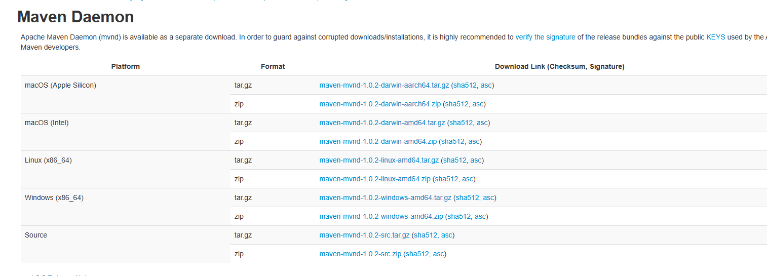Download maven-mvnd-1.0.2-darwin-amd64.tar.gz
Image resolution: width=767 pixels, height=276 pixels.
pos(382,123)
